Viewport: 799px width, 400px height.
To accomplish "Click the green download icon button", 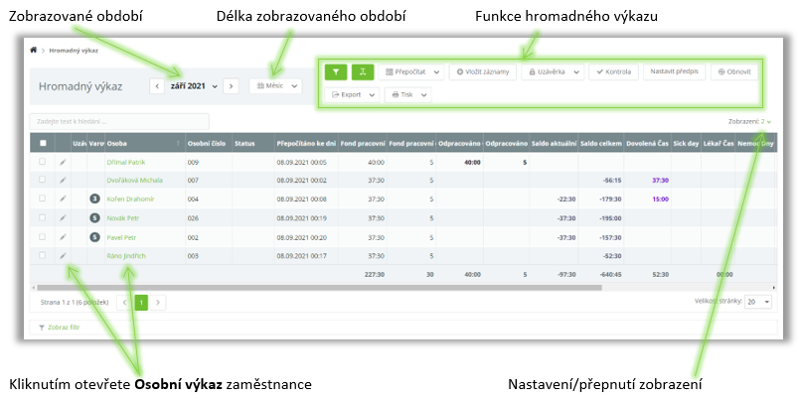I will [363, 72].
